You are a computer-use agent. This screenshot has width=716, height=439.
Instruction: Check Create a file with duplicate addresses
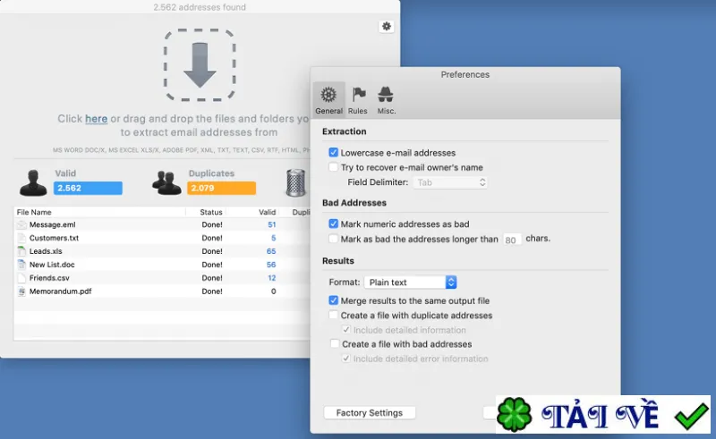coord(333,315)
